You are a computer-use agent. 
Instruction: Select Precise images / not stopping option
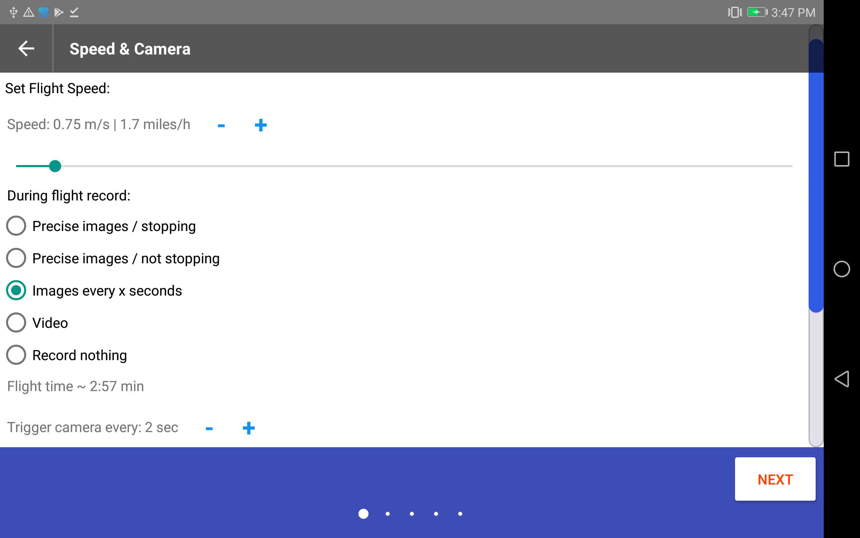point(113,258)
